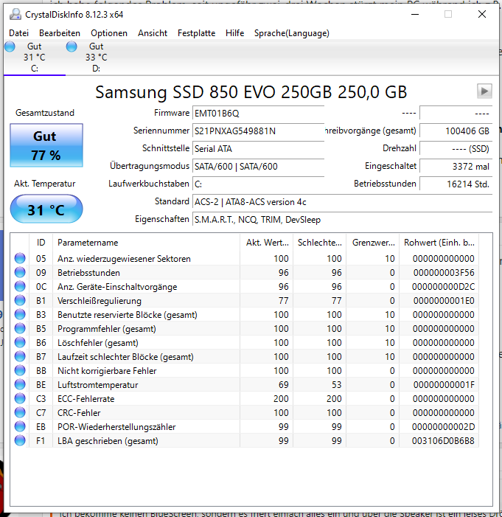Click status orb of row B3 reservierte Blöcke
Image resolution: width=502 pixels, height=517 pixels.
(x=20, y=314)
